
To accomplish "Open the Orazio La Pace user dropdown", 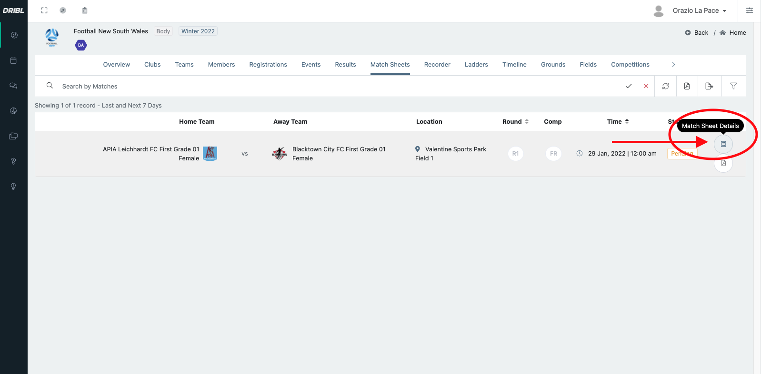I will click(x=699, y=10).
